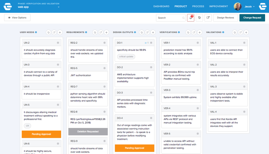Screen dimensions: 269x154
Task: Click the Change Request button
Action: [x=252, y=18]
